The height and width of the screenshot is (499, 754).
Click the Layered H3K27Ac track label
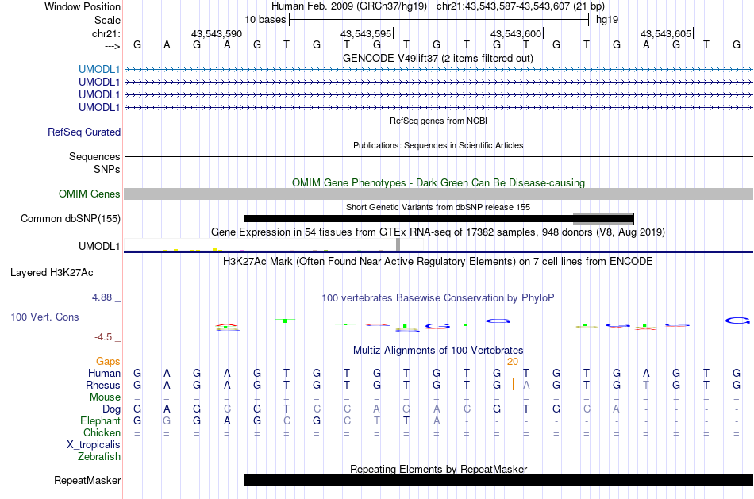point(52,273)
